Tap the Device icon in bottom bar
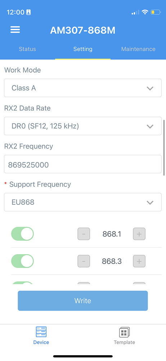 [x=41, y=332]
